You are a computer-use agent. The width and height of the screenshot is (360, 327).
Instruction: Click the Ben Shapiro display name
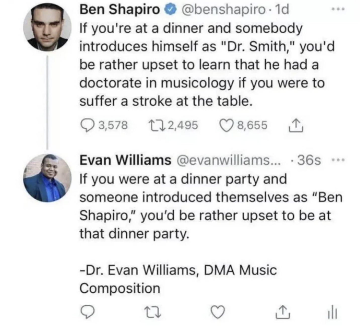tap(120, 10)
